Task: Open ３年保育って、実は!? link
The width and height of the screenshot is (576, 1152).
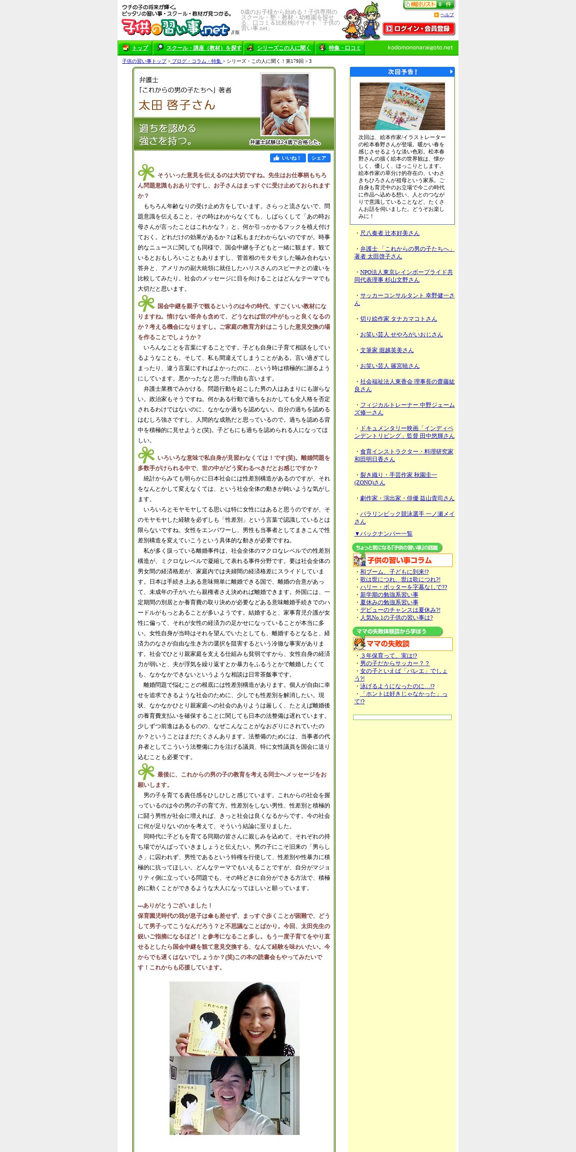Action: pyautogui.click(x=388, y=656)
